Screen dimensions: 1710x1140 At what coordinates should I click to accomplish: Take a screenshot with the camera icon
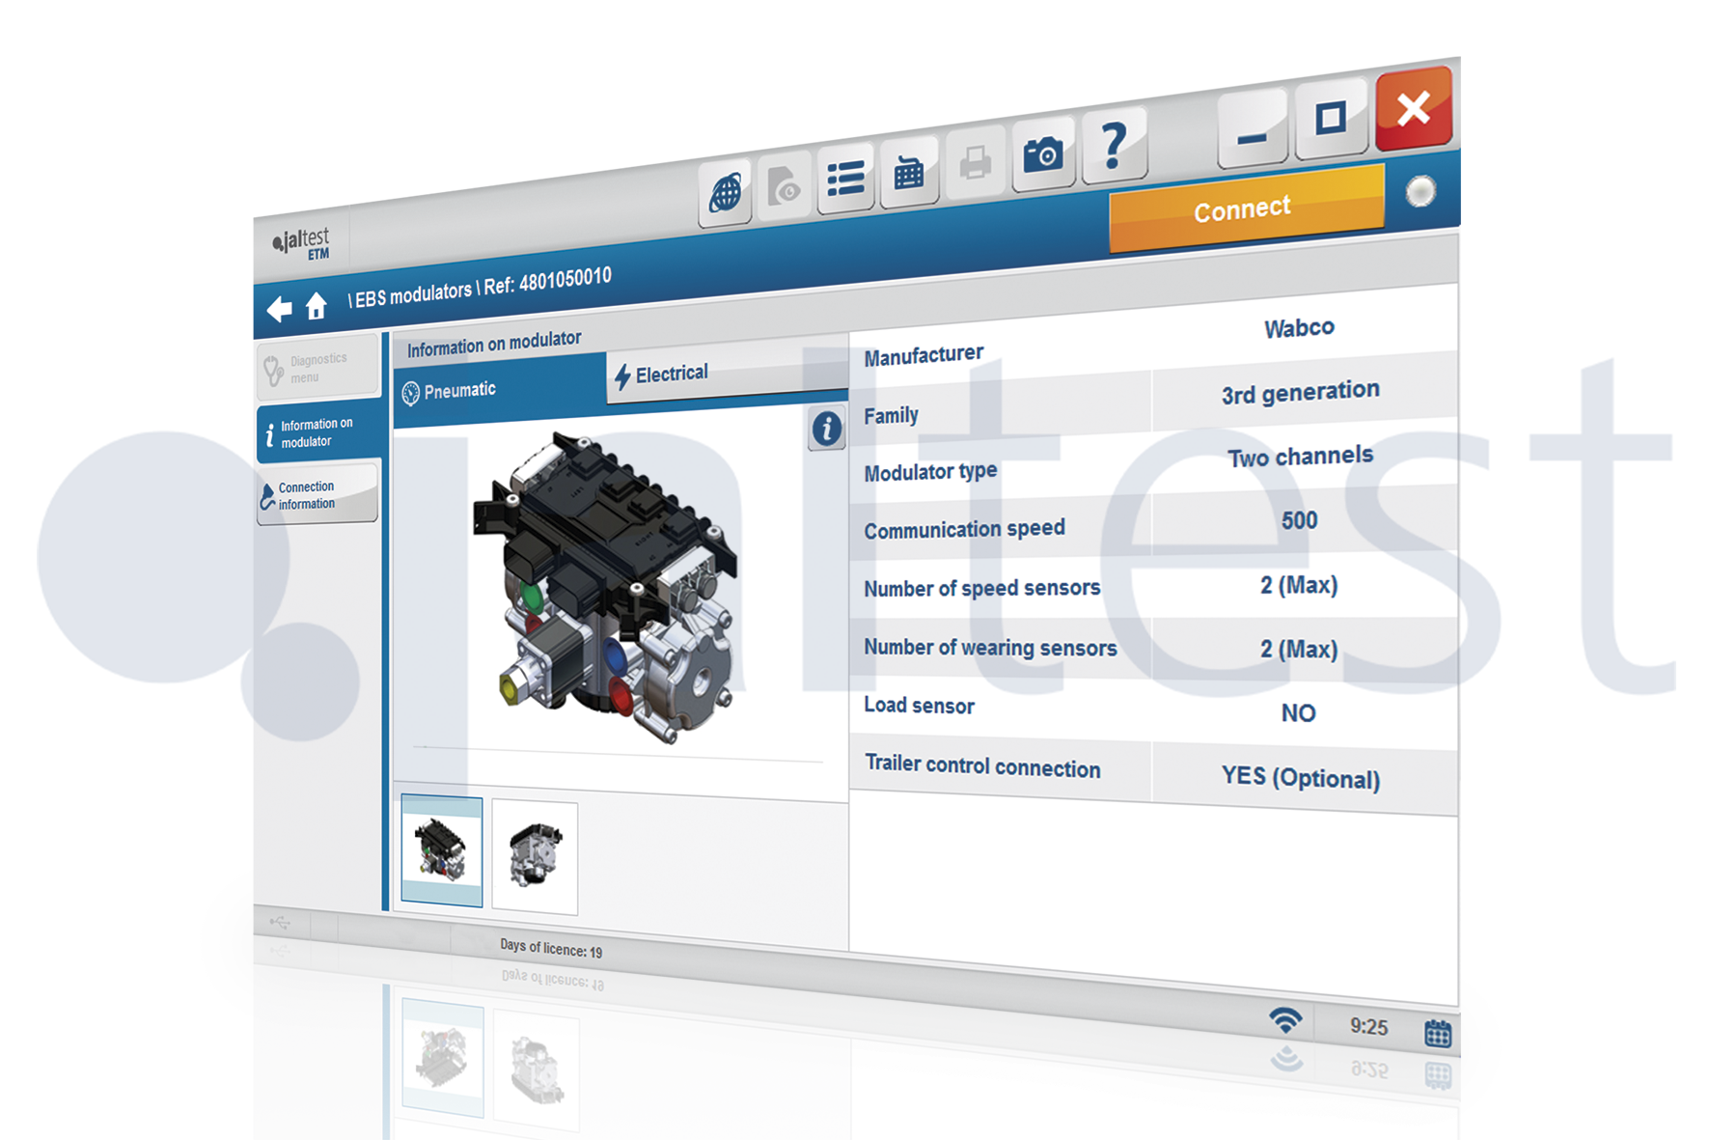coord(1043,153)
